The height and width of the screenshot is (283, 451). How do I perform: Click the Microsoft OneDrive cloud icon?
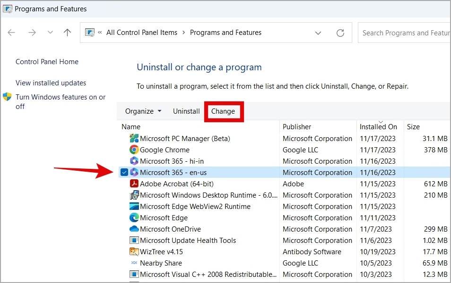click(134, 229)
